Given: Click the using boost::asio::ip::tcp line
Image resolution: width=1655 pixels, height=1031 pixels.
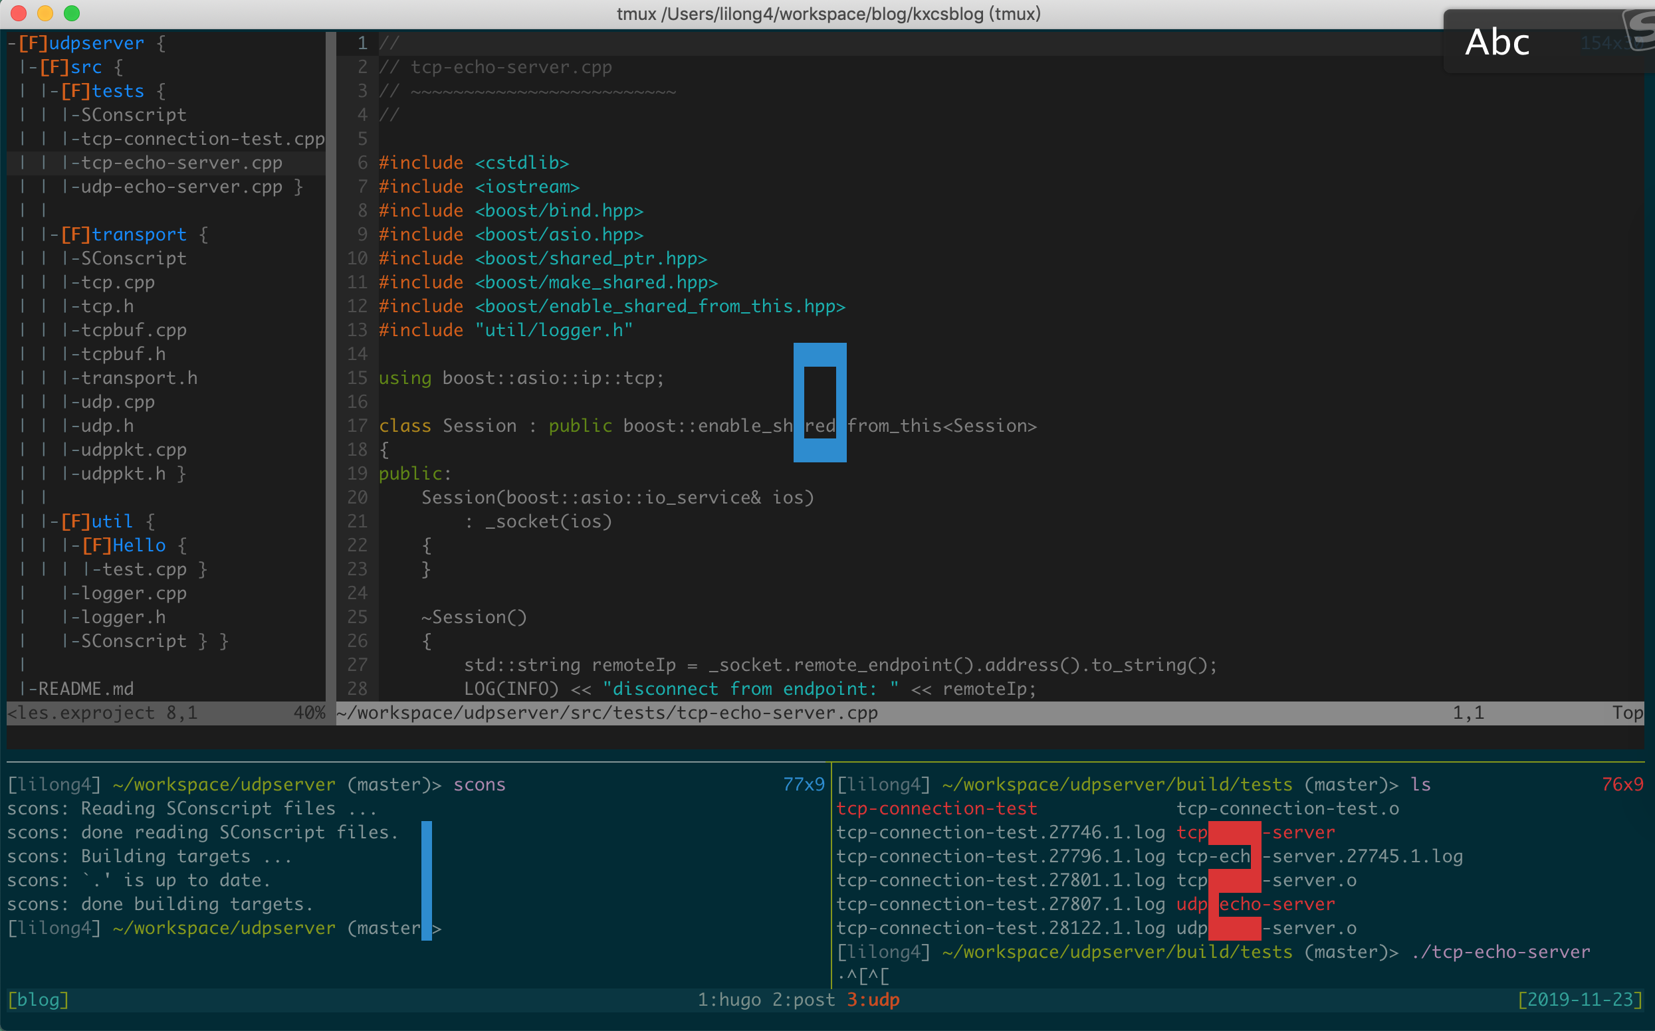Looking at the screenshot, I should [521, 378].
